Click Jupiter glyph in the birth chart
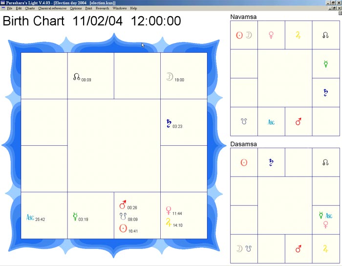 click(x=169, y=222)
